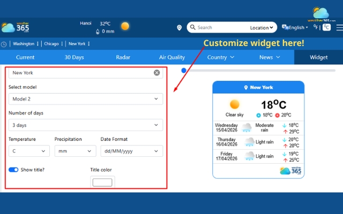
Task: Click the Hanoi current location name
Action: pyautogui.click(x=86, y=23)
